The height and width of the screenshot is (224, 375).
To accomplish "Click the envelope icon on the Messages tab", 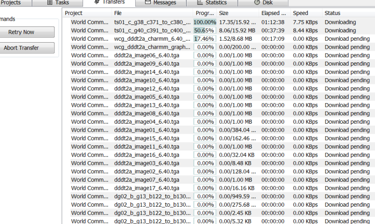I will point(148,2).
